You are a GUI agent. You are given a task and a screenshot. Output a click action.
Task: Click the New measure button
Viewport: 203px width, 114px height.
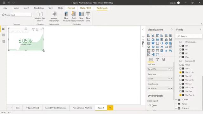click(66, 16)
